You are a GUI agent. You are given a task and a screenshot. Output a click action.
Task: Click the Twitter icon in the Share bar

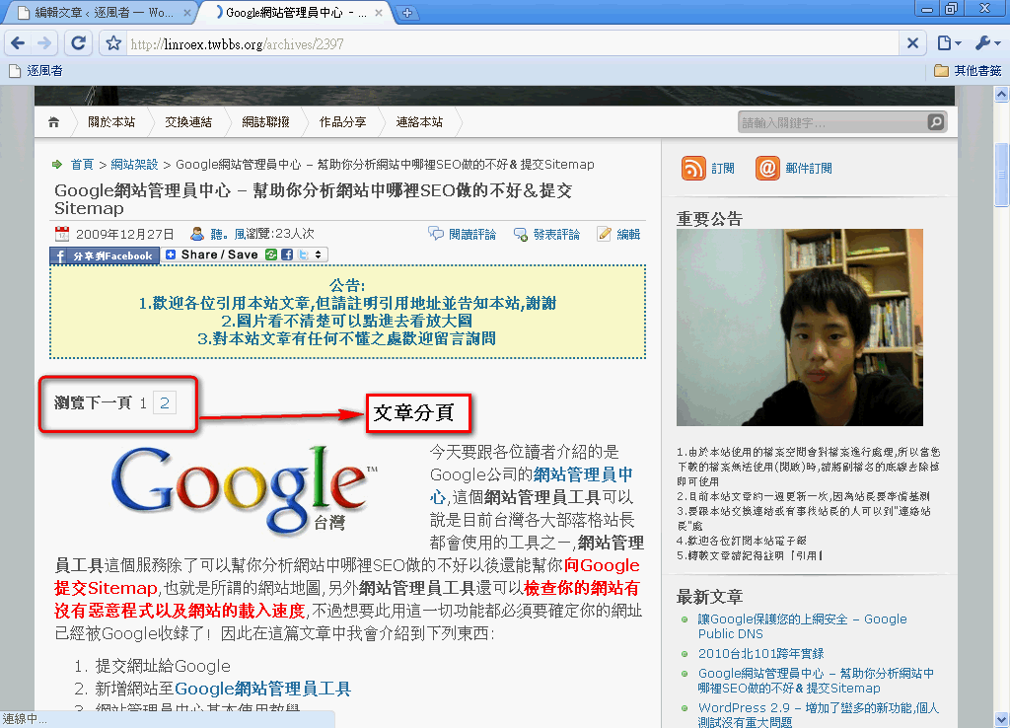(303, 255)
